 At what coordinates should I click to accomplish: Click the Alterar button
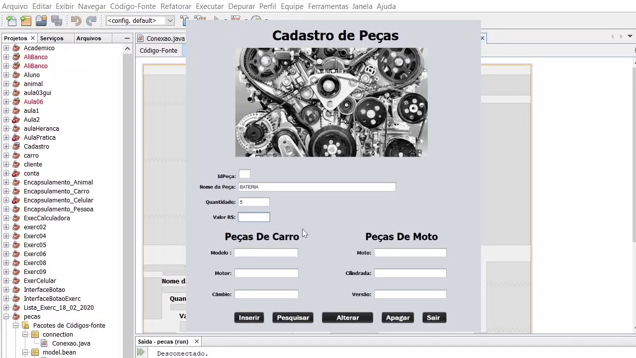[x=347, y=318]
